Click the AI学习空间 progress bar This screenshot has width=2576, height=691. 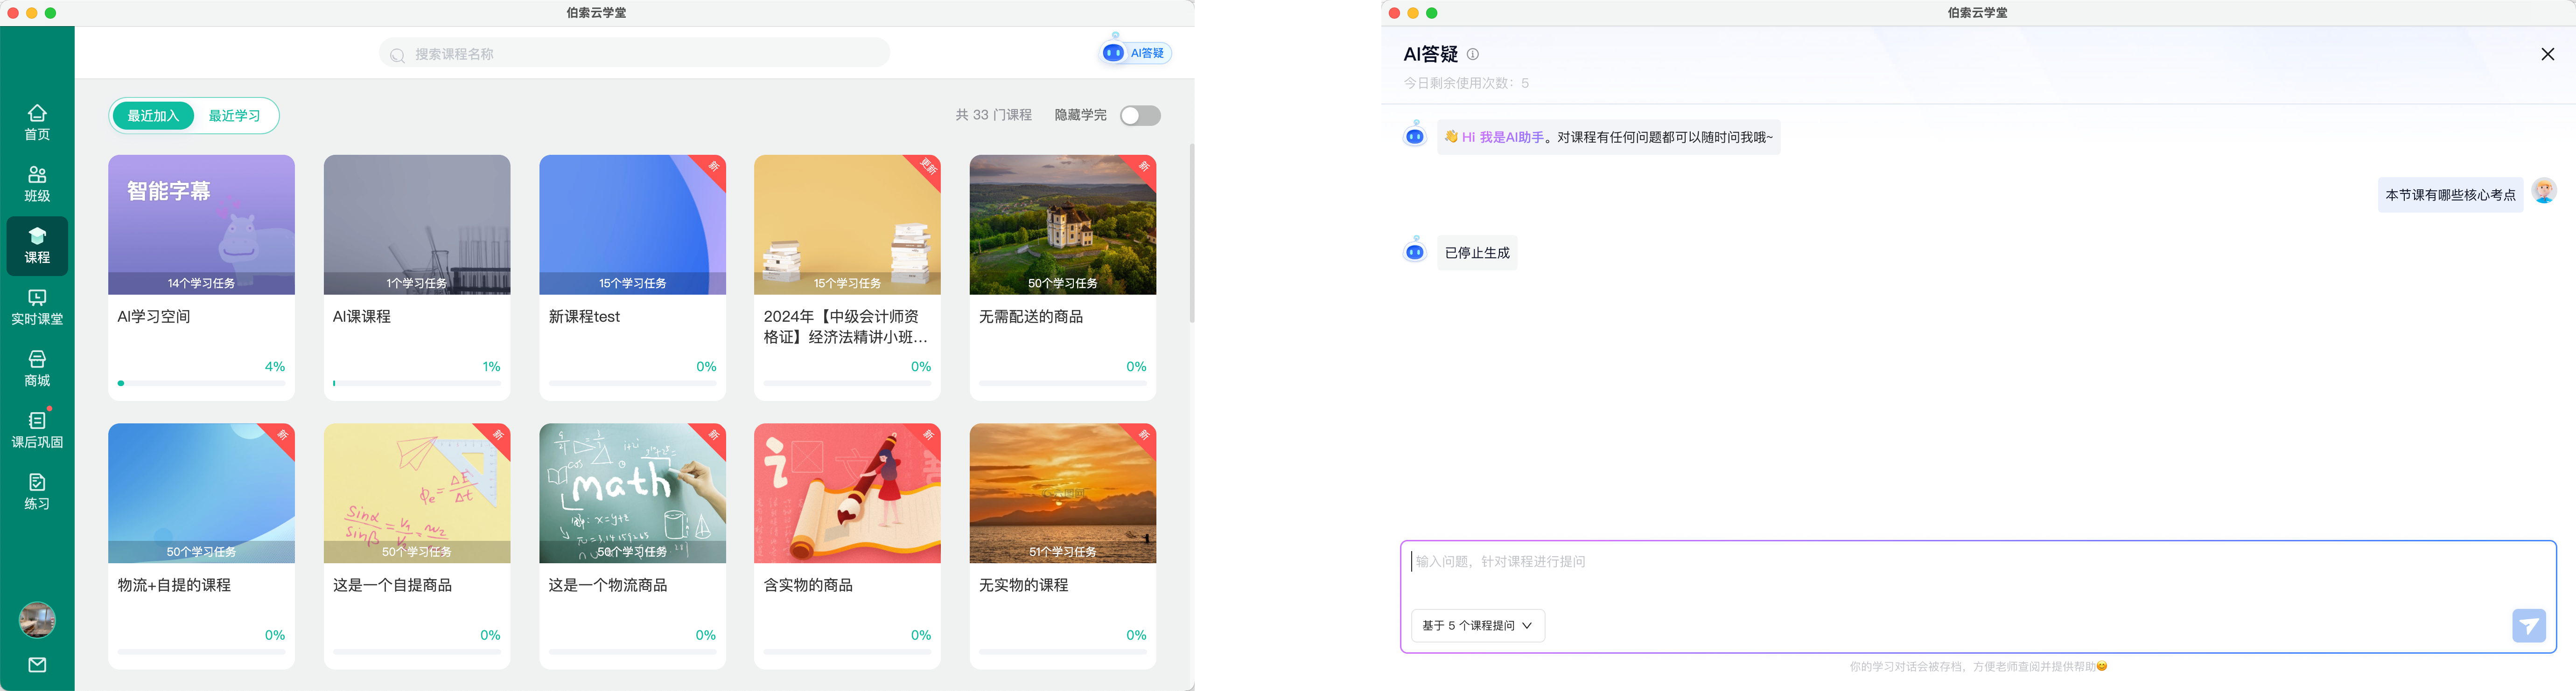tap(201, 383)
